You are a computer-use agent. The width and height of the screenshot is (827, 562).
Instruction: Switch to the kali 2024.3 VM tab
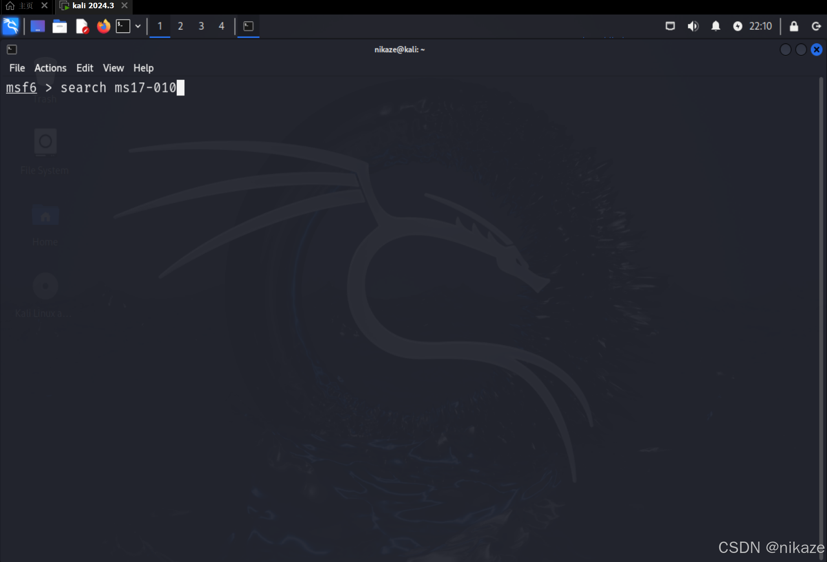(93, 5)
